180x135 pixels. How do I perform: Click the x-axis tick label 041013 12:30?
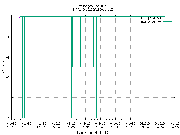click(115, 125)
